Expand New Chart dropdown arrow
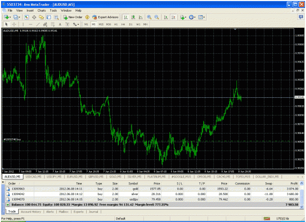306x222 pixels. click(x=10, y=17)
